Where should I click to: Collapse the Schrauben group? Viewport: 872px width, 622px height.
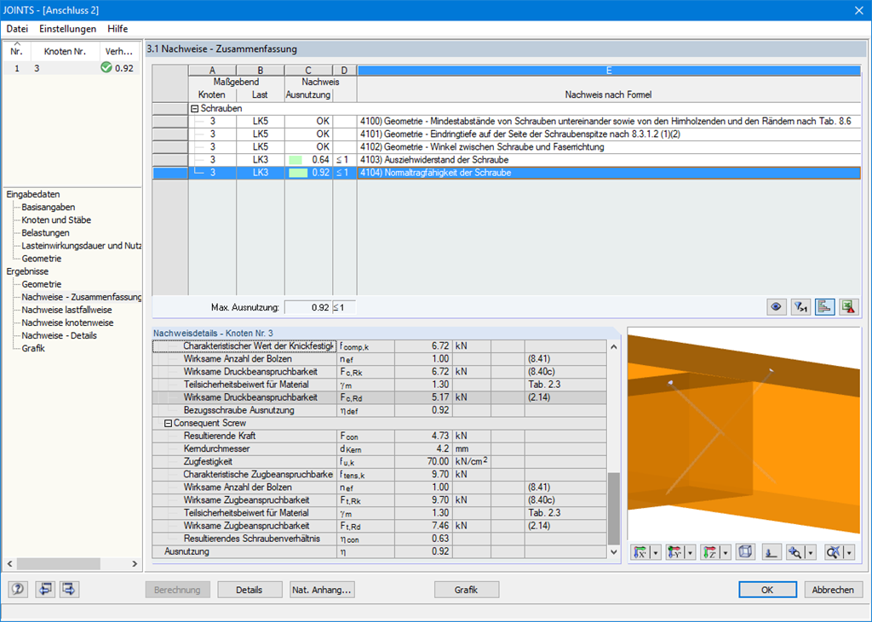195,108
